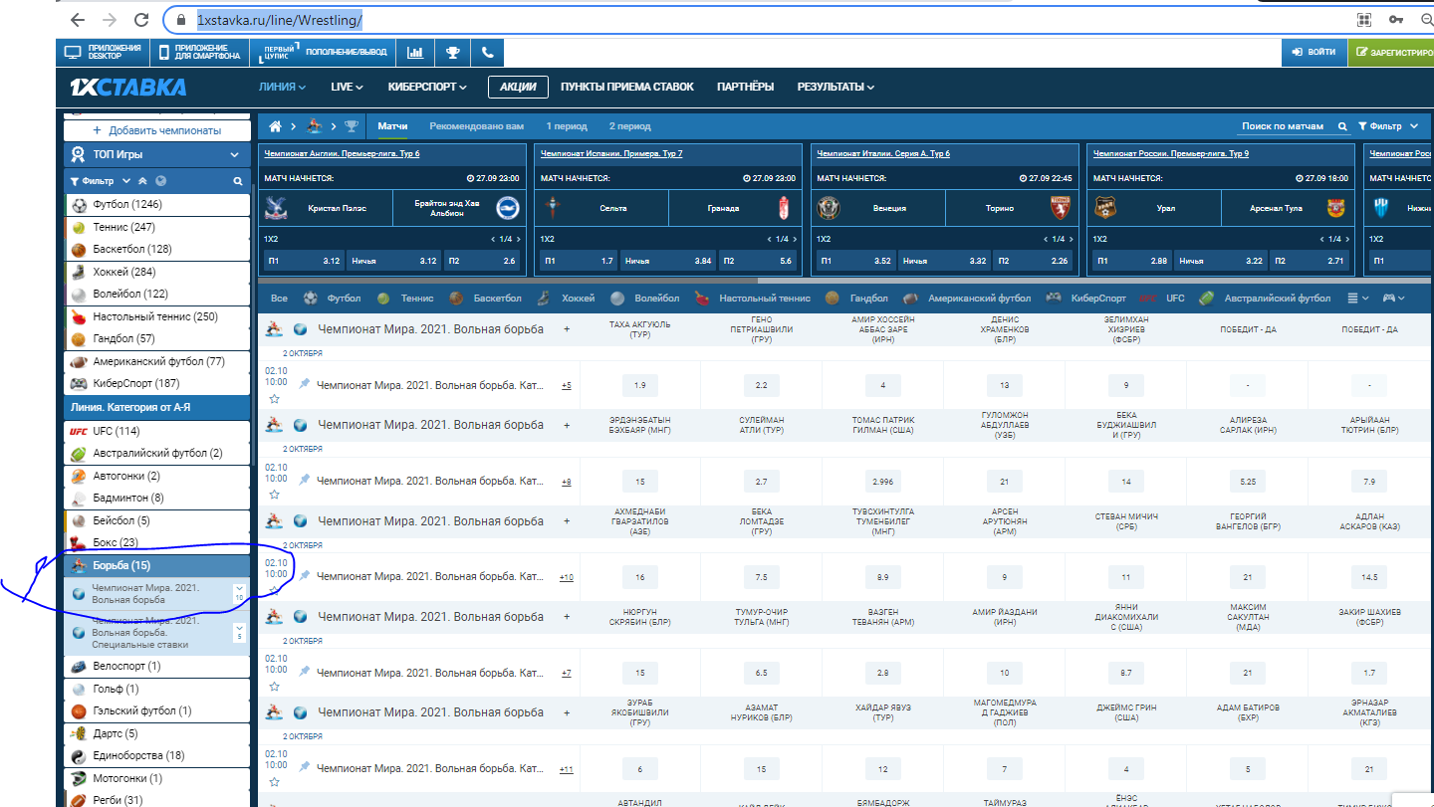Open the smartphone application icon link
The width and height of the screenshot is (1434, 807).
click(162, 53)
